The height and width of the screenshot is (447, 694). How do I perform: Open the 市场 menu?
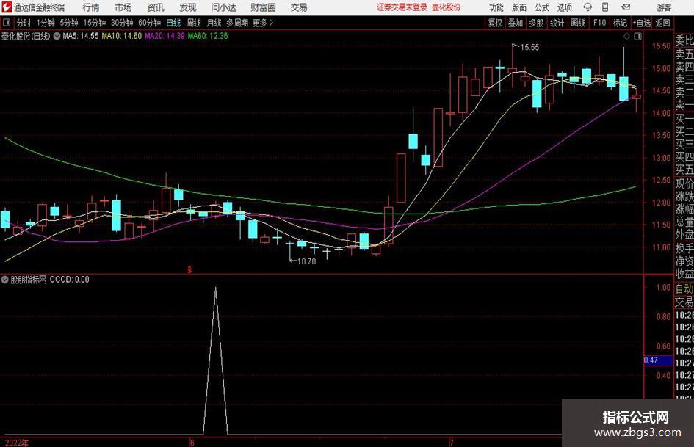tap(123, 7)
